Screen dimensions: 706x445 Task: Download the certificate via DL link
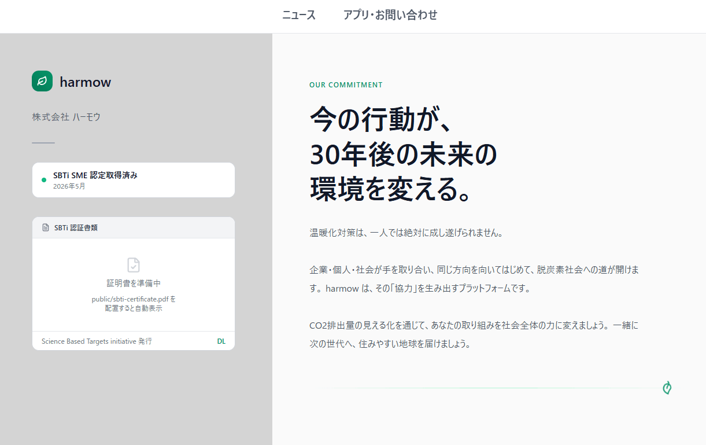(x=221, y=341)
